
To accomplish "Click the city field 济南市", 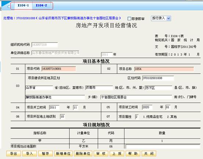I will tap(99, 88).
